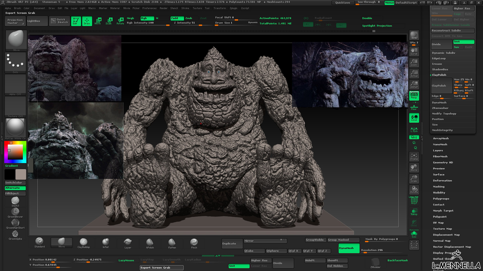The width and height of the screenshot is (483, 271).
Task: Select the hPolish brush
Action: (150, 243)
